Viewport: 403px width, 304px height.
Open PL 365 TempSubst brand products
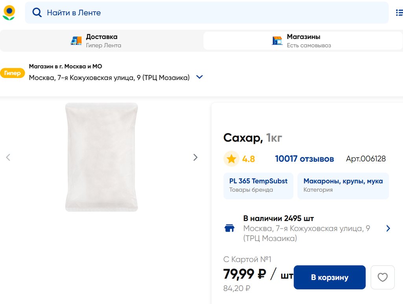(258, 185)
